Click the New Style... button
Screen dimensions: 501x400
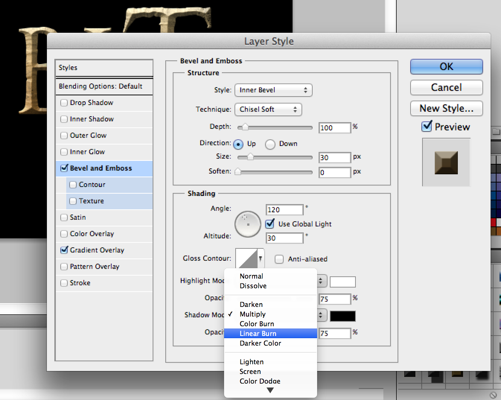[446, 108]
